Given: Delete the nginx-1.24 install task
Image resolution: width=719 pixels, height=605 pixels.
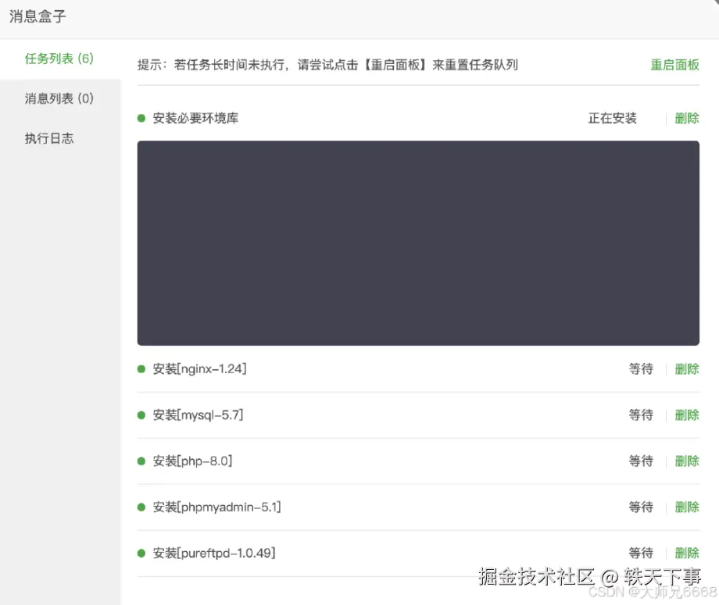Looking at the screenshot, I should (x=687, y=368).
